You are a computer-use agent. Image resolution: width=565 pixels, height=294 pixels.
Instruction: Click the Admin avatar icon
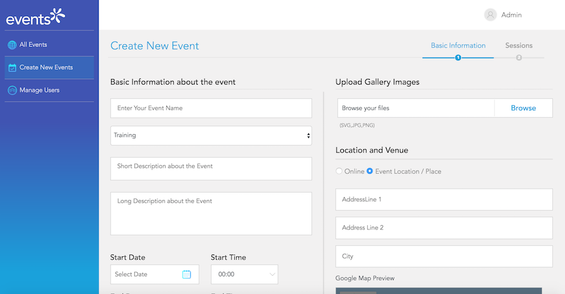click(490, 15)
